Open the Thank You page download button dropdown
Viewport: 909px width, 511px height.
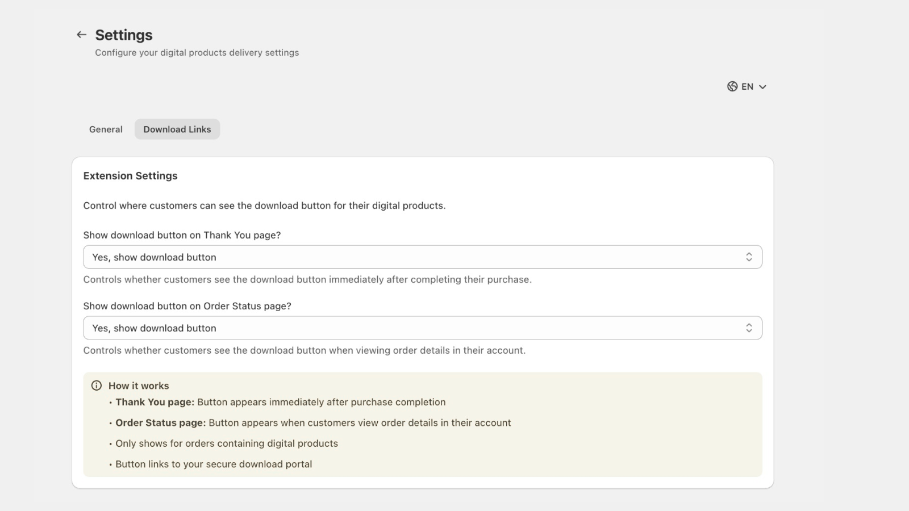click(x=423, y=257)
